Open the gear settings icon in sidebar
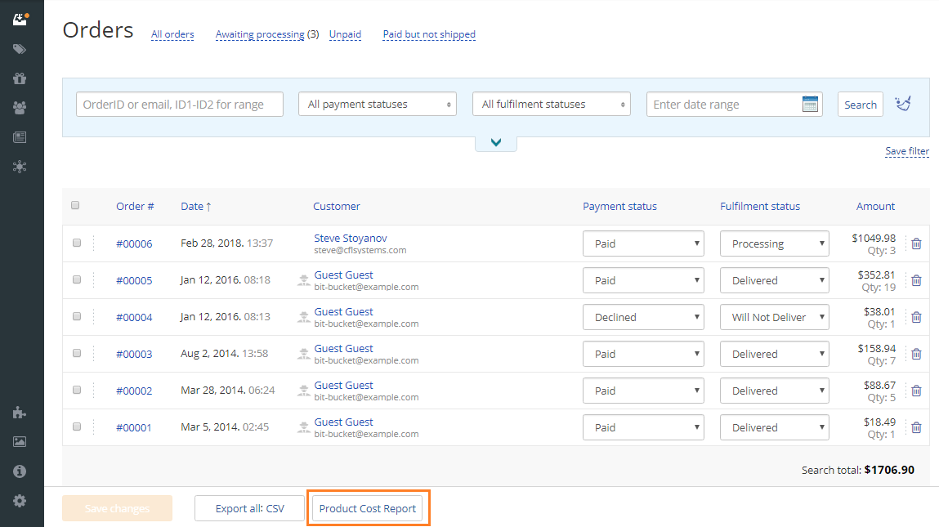The image size is (939, 527). pyautogui.click(x=20, y=501)
